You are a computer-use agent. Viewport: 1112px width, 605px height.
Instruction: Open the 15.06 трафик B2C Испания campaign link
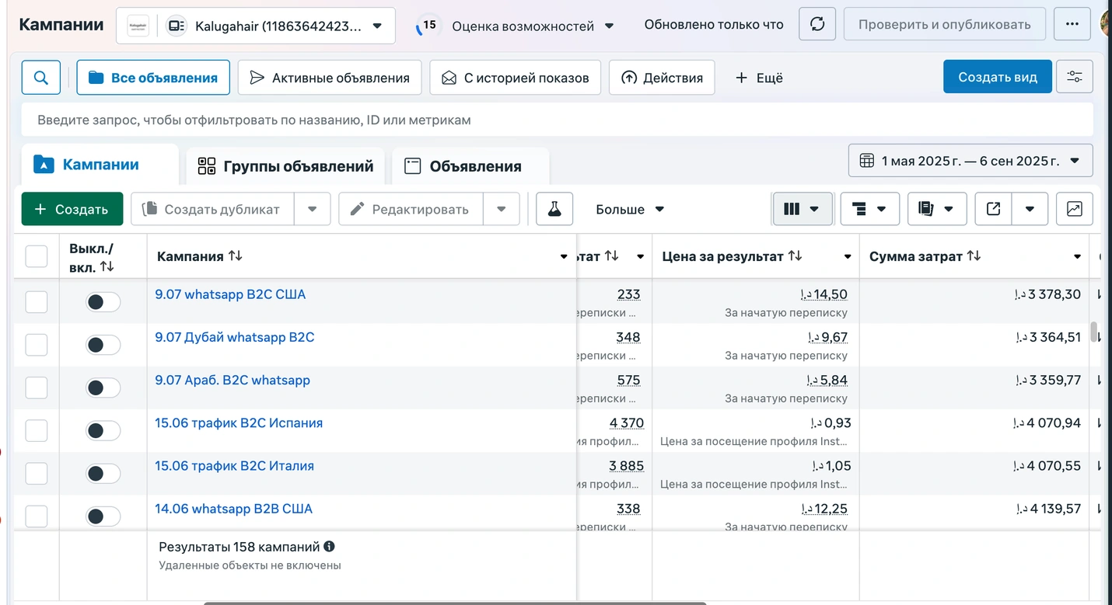[x=239, y=423]
